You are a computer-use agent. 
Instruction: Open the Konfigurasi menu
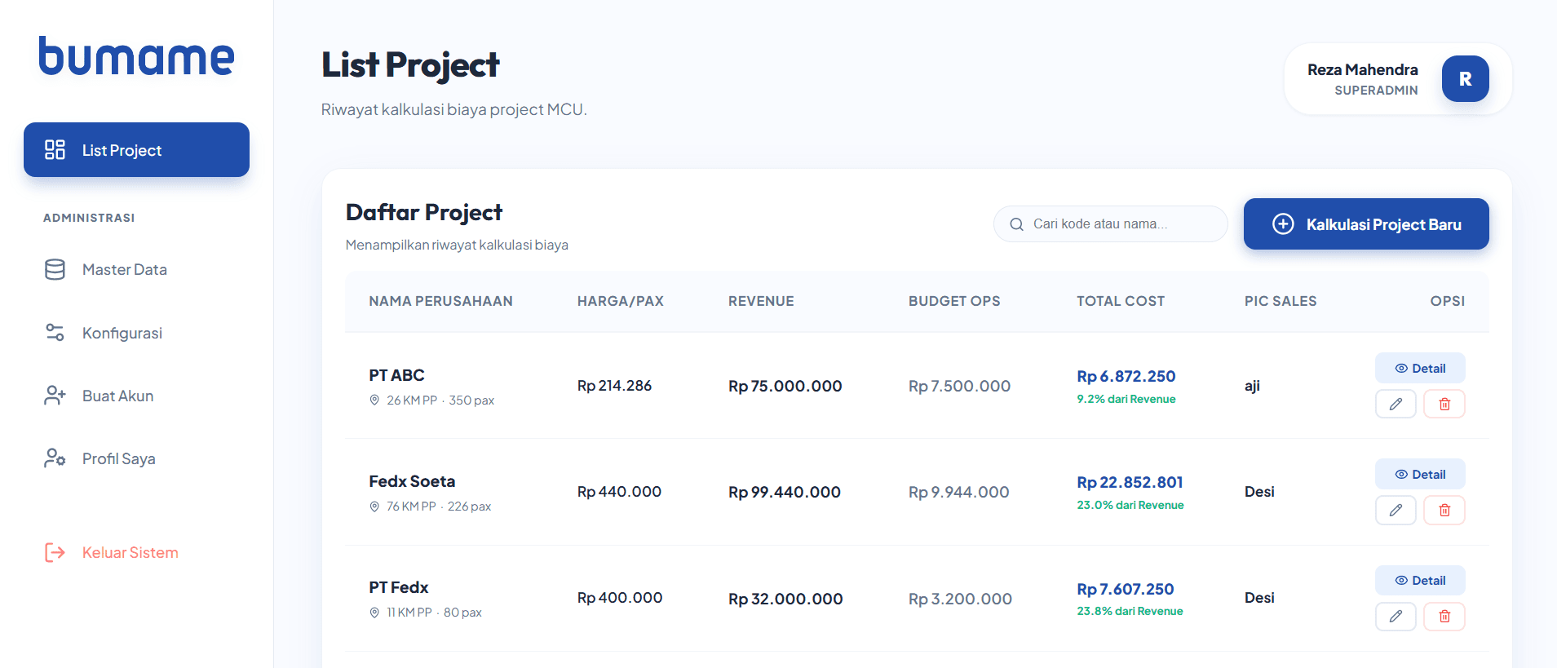(136, 333)
